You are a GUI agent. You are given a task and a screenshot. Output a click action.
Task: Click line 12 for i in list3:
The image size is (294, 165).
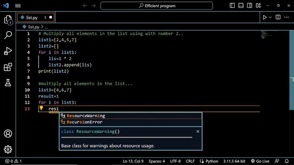pos(57,103)
